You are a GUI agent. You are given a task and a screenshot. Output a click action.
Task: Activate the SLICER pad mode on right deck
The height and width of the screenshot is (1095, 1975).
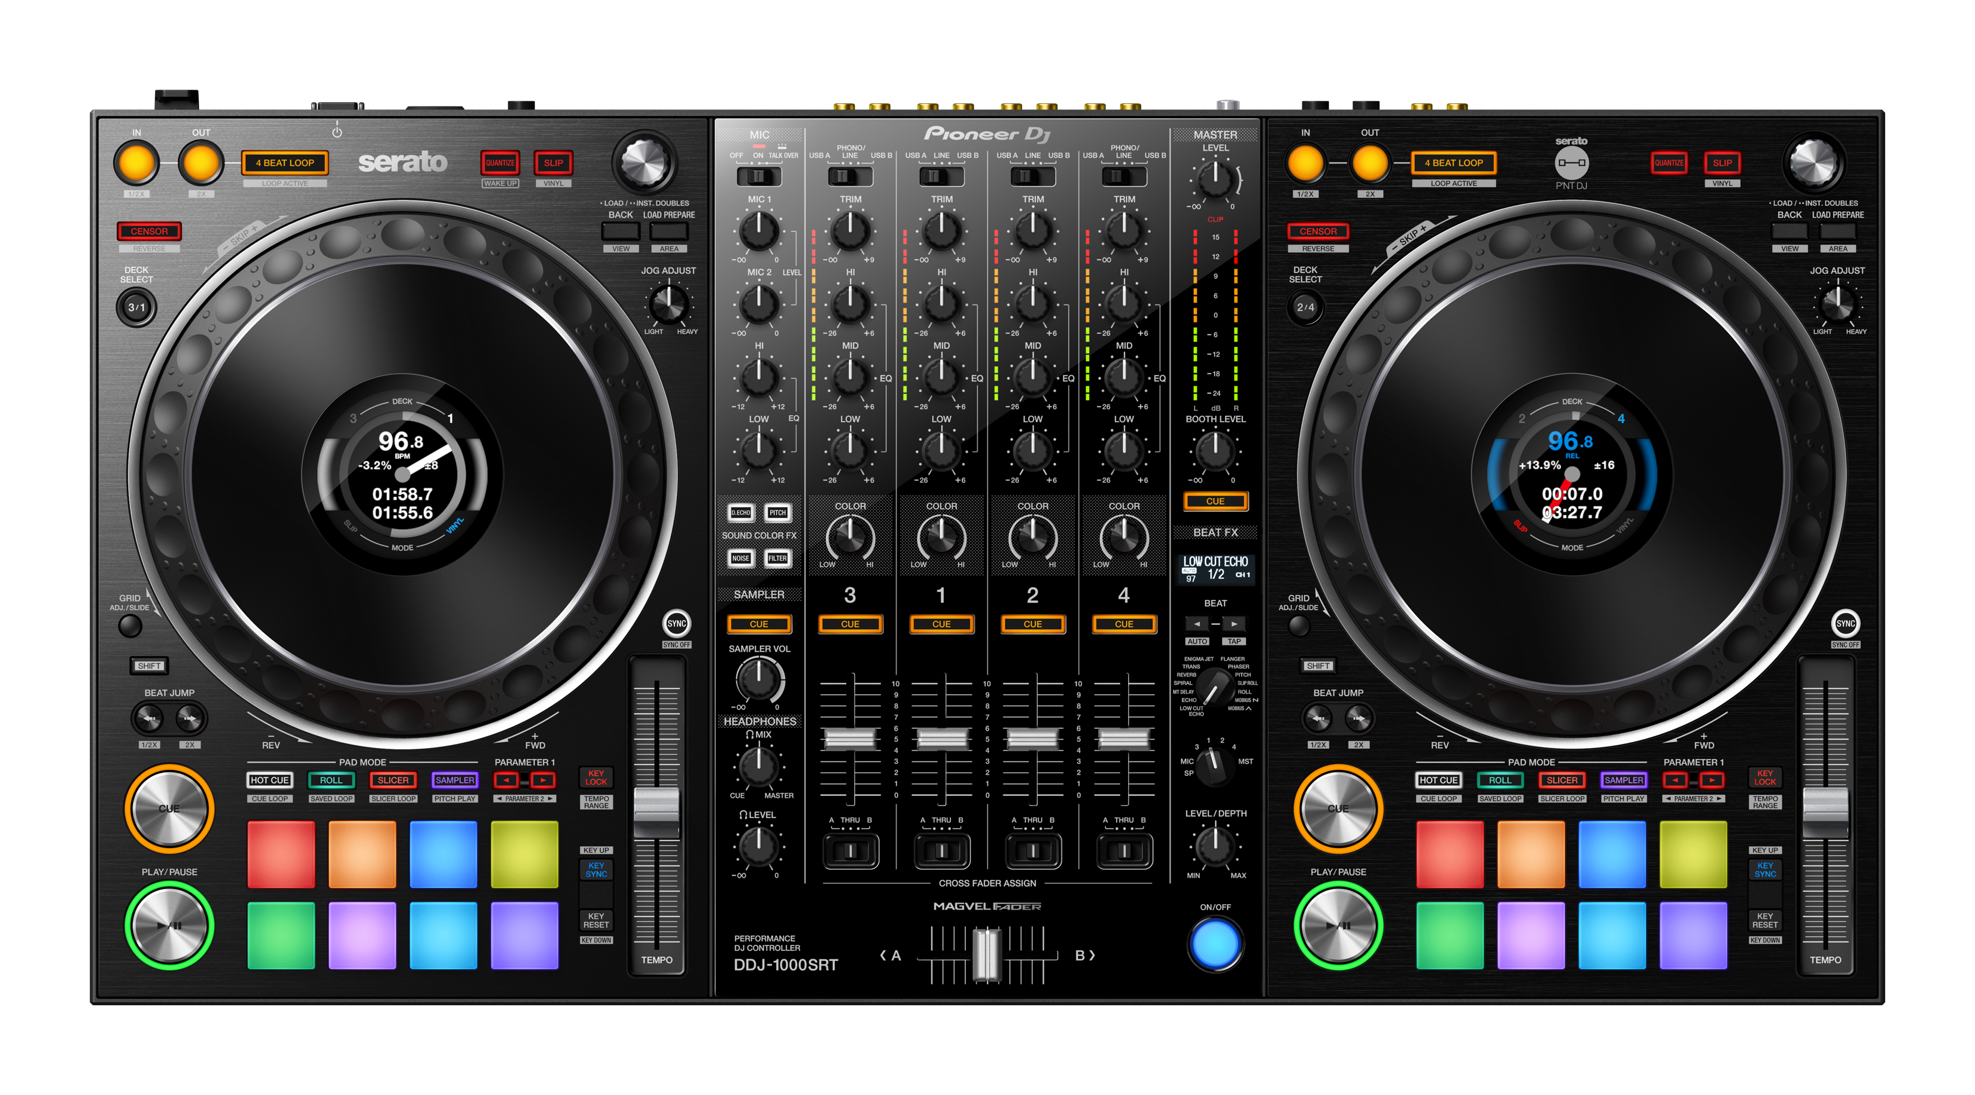(x=1561, y=780)
